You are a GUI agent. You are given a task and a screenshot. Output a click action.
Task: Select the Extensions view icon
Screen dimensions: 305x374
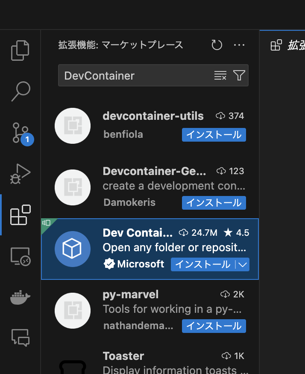[x=20, y=215]
